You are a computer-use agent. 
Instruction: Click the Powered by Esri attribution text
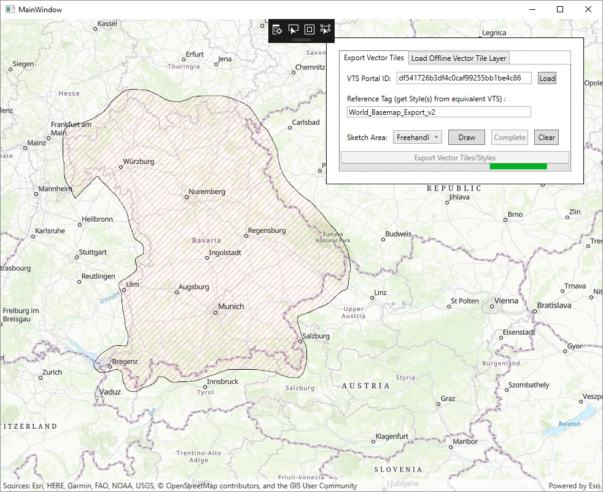[575, 486]
